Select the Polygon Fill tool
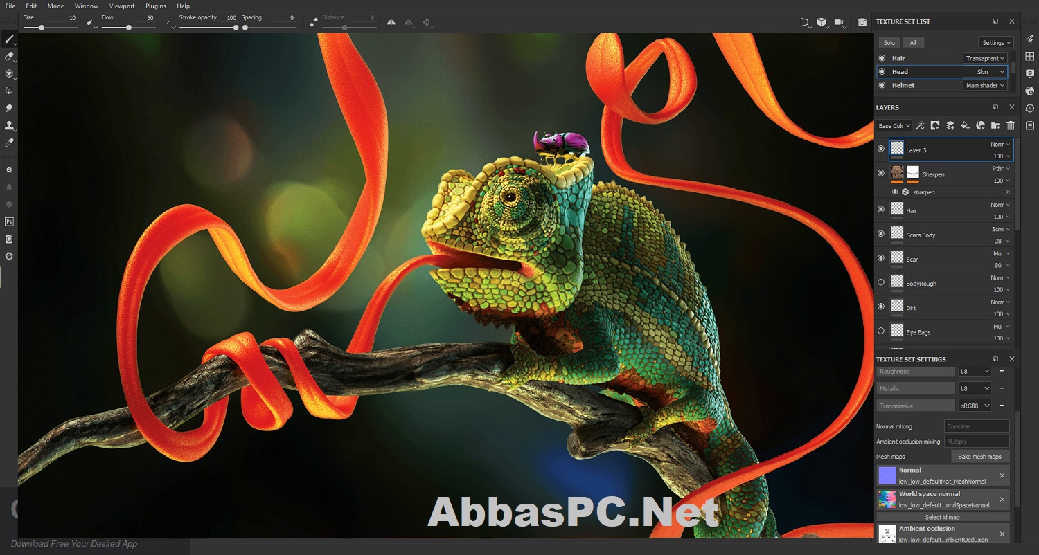Screen dimensions: 1039x555 (x=9, y=91)
